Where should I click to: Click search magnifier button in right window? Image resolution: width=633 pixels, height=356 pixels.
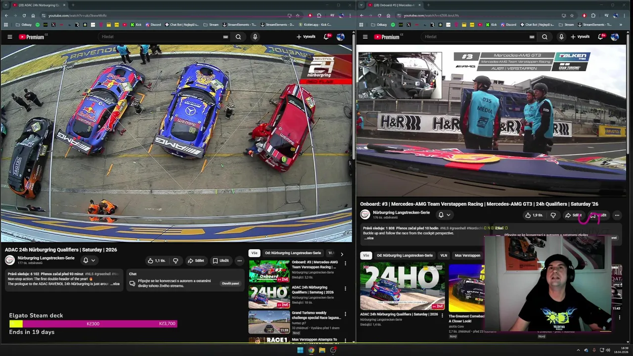544,37
